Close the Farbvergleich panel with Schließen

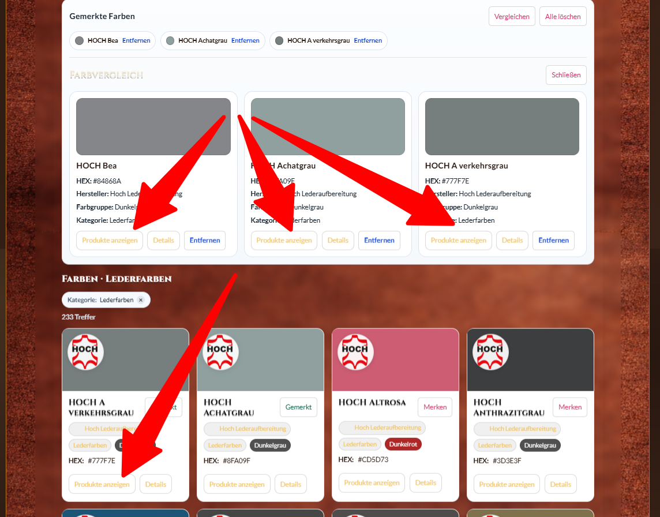(566, 75)
